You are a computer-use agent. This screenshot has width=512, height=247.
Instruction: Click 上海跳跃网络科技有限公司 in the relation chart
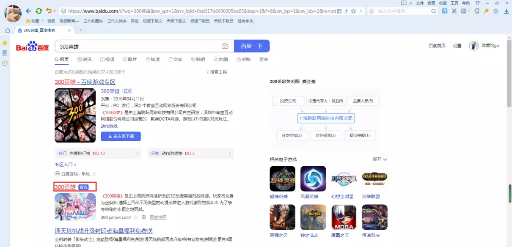tap(325, 118)
